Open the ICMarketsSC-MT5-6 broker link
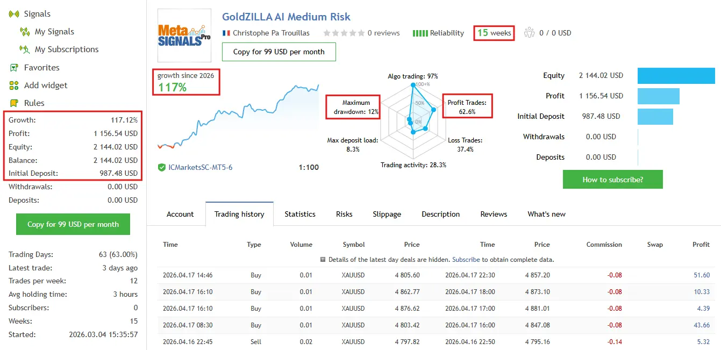The image size is (721, 350). point(200,167)
